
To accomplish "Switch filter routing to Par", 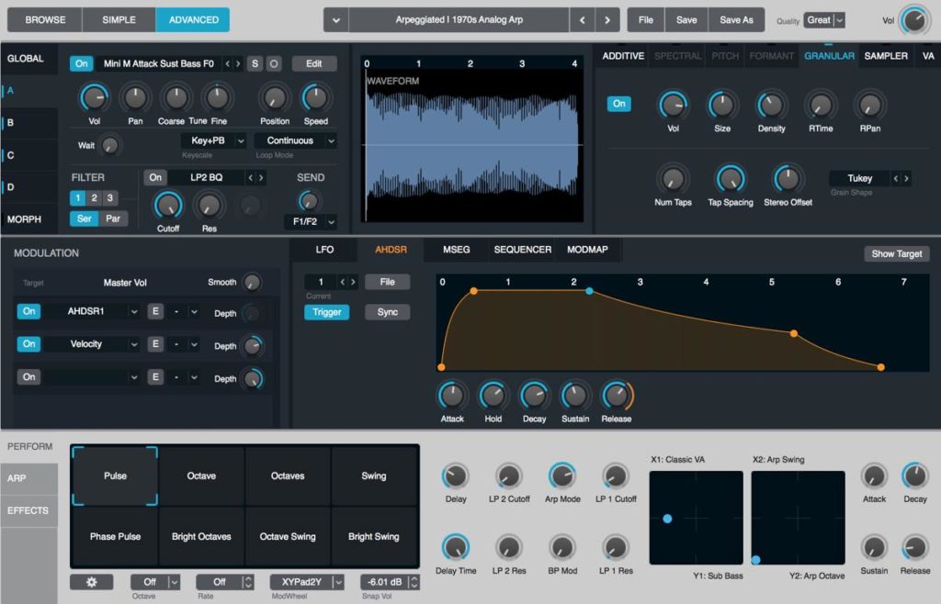I will 113,219.
